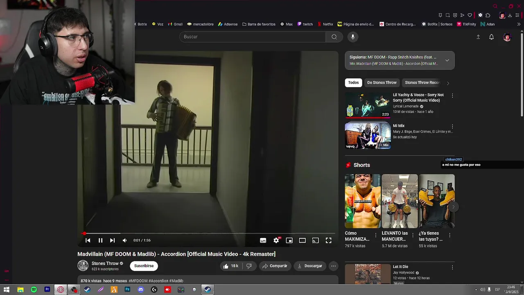The height and width of the screenshot is (295, 524).
Task: Open the Stones Throw channel name
Action: tap(105, 263)
